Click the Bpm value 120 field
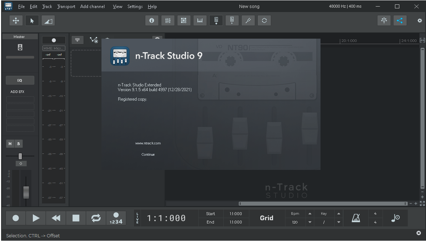The height and width of the screenshot is (241, 426). pos(295,222)
